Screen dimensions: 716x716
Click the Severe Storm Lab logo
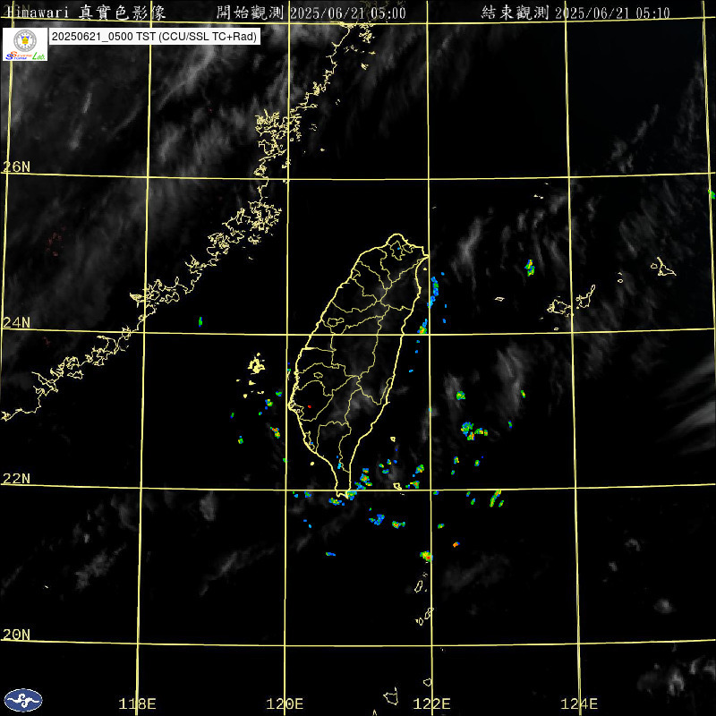(x=25, y=44)
